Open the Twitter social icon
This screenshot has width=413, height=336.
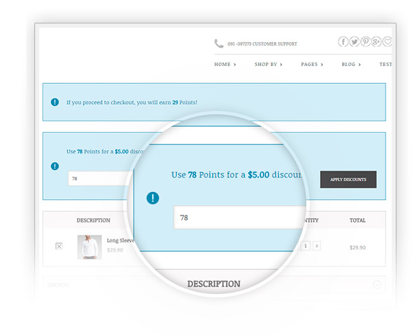click(354, 41)
